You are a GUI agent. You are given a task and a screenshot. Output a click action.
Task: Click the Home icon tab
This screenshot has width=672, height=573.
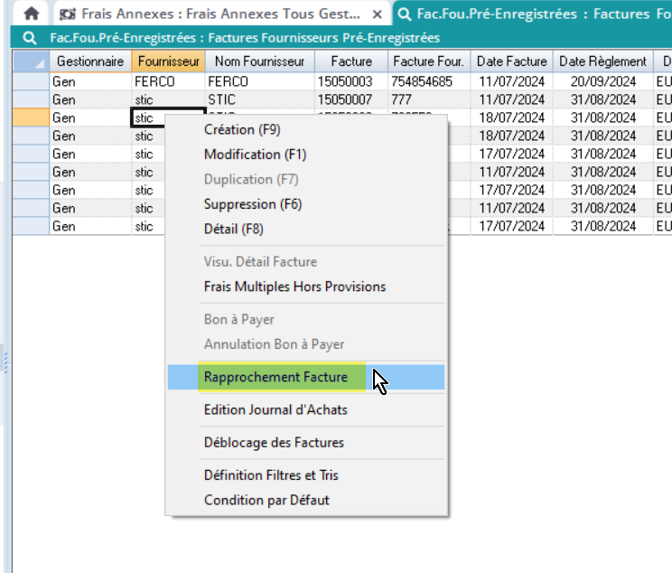pyautogui.click(x=31, y=14)
